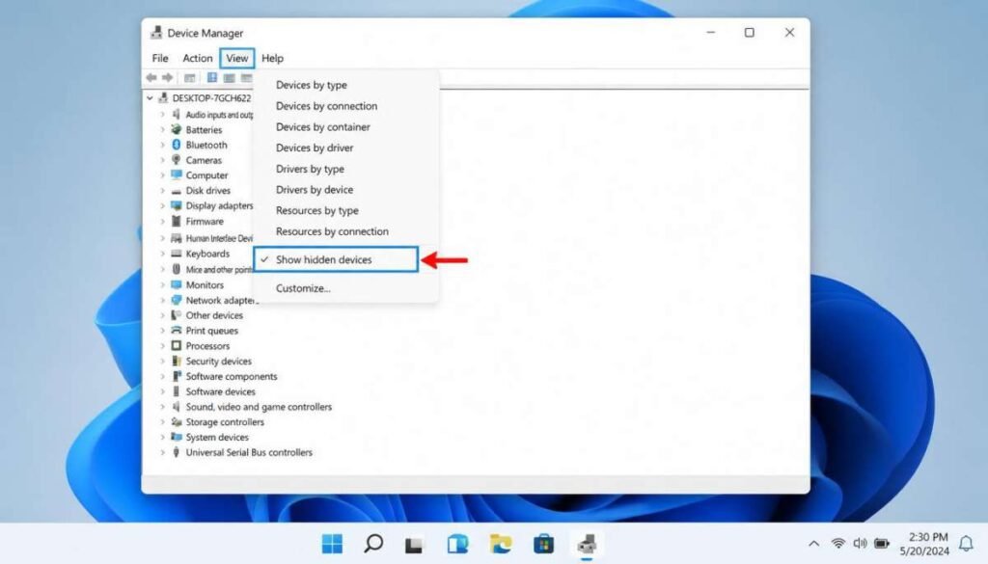988x564 pixels.
Task: Open the Action menu
Action: click(x=197, y=58)
